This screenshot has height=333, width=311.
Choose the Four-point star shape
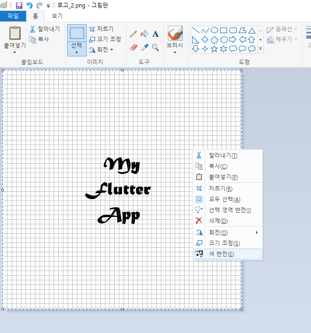pyautogui.click(x=205, y=49)
